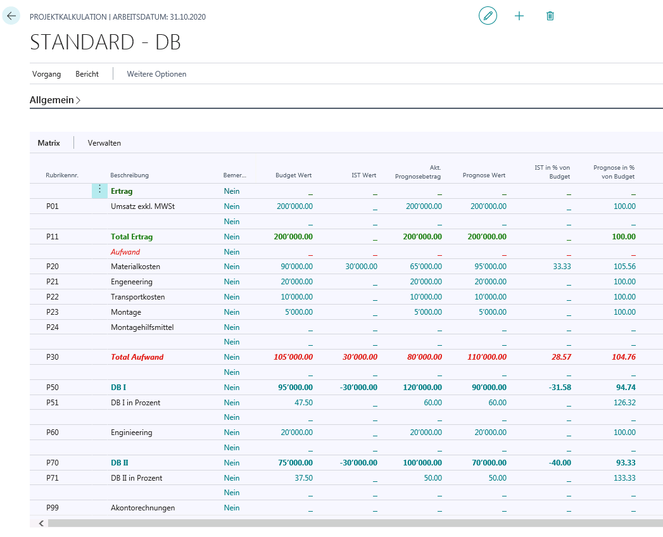Click the pencil edit icon
This screenshot has height=537, width=663.
tap(488, 16)
